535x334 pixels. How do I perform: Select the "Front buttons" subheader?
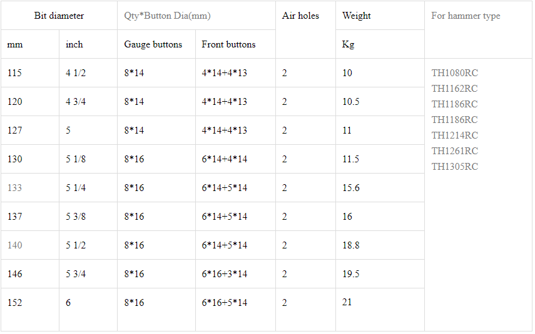pyautogui.click(x=228, y=44)
